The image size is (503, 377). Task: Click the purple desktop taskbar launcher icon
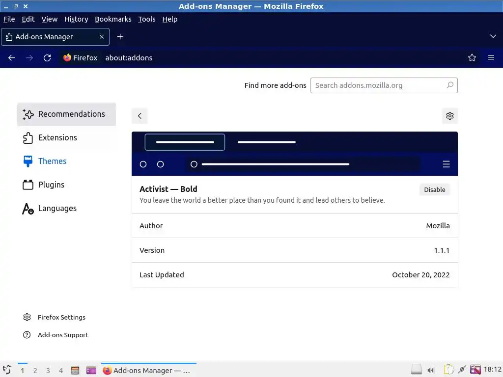(91, 370)
